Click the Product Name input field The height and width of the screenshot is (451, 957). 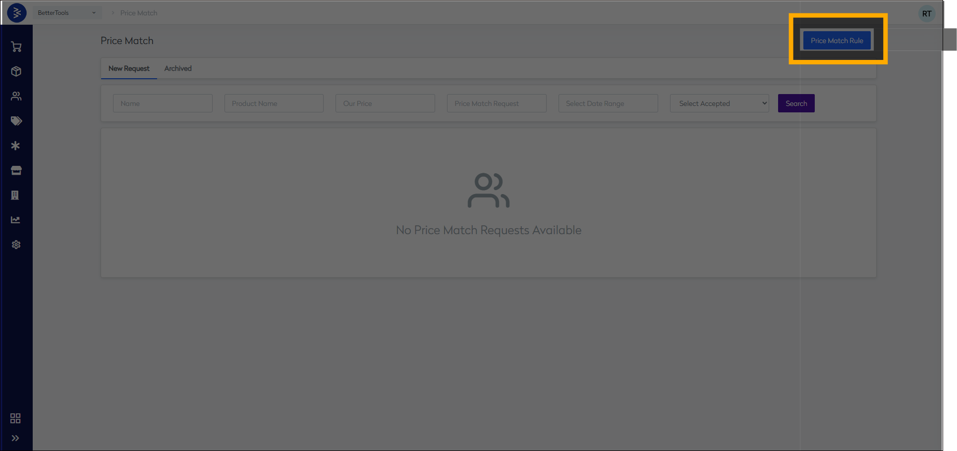[x=274, y=103]
